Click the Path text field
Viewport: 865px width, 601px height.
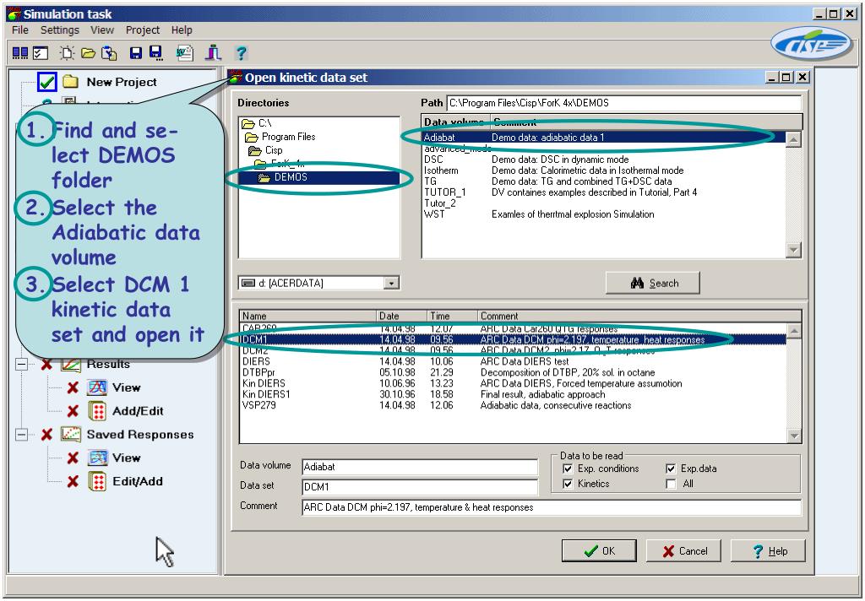tap(624, 103)
